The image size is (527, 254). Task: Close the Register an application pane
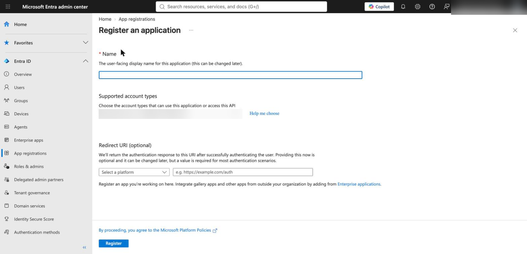pyautogui.click(x=515, y=30)
